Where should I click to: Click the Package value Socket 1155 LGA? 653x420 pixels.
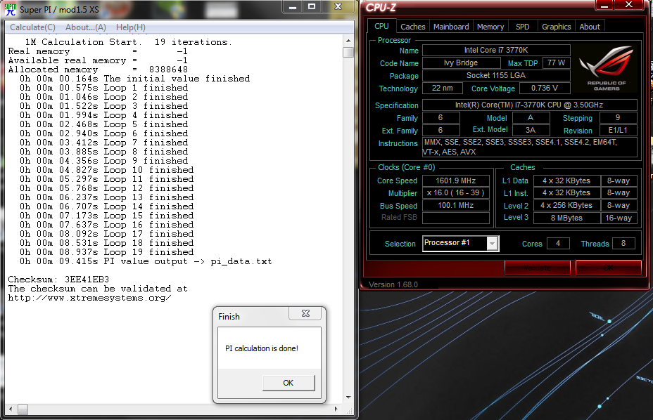coord(496,76)
